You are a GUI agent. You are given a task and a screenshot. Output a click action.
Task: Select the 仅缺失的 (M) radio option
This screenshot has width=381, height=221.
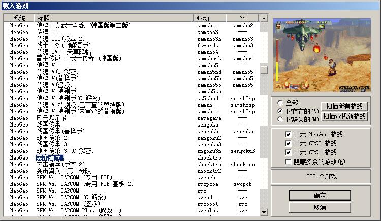point(298,119)
